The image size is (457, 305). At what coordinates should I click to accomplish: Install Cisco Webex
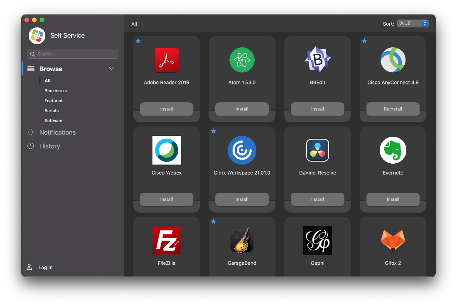click(x=167, y=199)
